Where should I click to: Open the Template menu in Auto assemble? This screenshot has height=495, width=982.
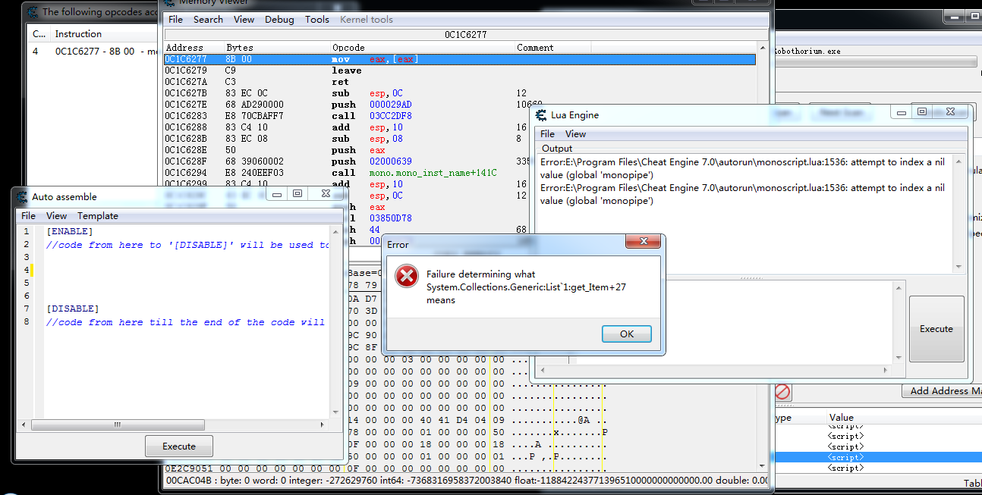97,216
